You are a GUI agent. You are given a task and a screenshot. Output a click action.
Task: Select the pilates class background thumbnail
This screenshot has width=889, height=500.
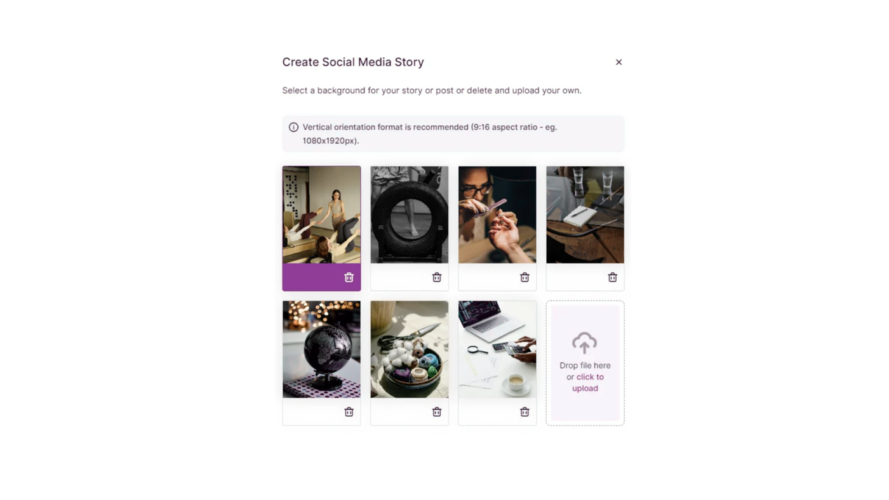point(321,215)
